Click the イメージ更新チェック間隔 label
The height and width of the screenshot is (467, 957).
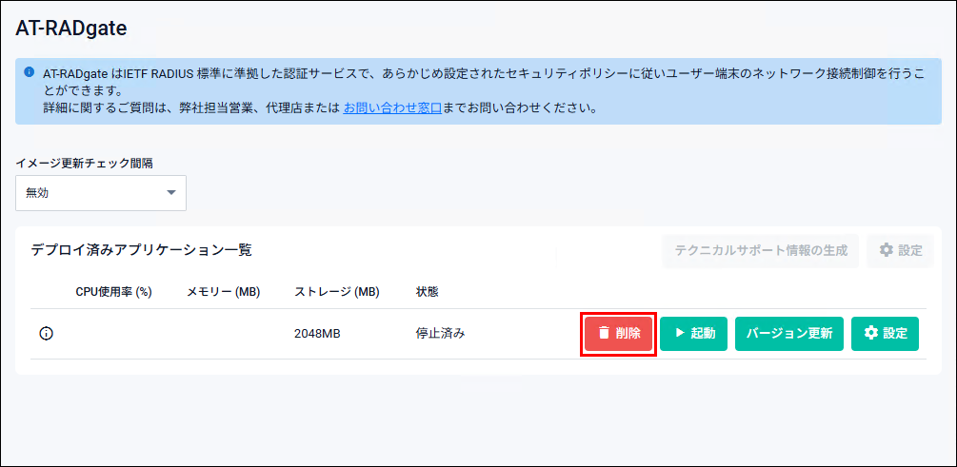coord(84,163)
